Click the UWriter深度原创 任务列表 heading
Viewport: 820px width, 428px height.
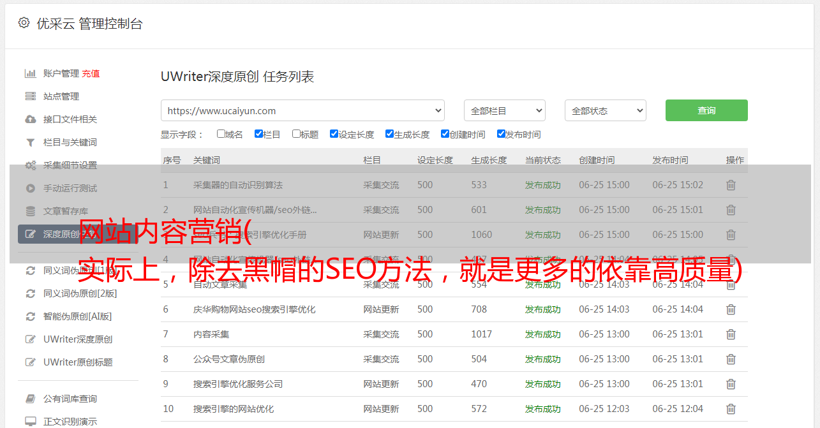pyautogui.click(x=237, y=77)
